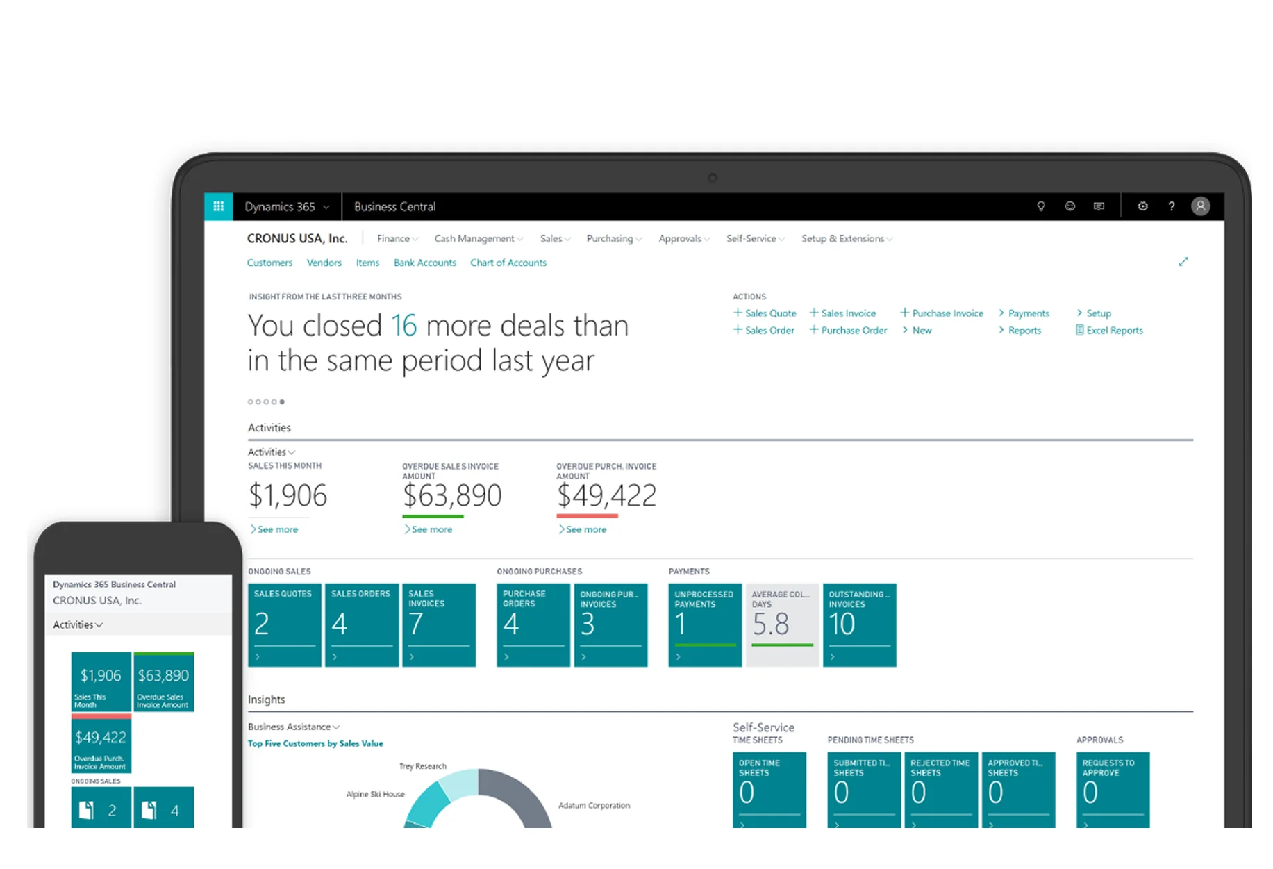Image resolution: width=1273 pixels, height=869 pixels.
Task: Switch to the Customers navigation tab
Action: tap(269, 263)
